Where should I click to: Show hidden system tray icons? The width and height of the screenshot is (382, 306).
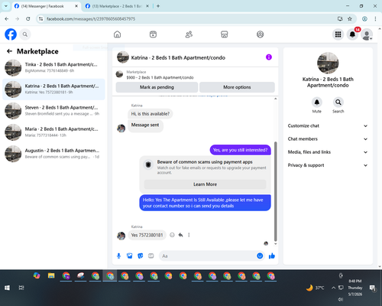click(333, 288)
